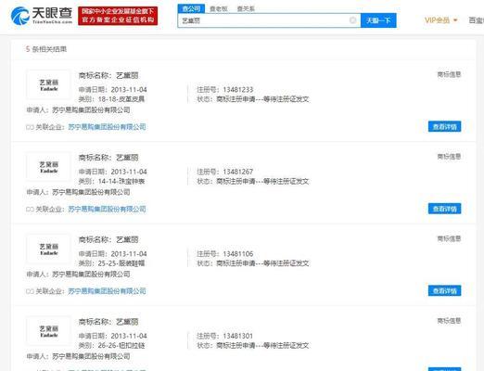Open the trademark thumbnail for registration 13481301

[x=48, y=331]
